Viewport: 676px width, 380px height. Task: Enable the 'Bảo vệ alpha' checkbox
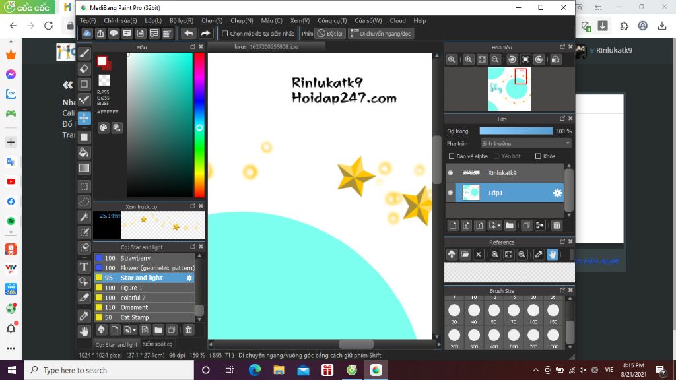tap(452, 156)
